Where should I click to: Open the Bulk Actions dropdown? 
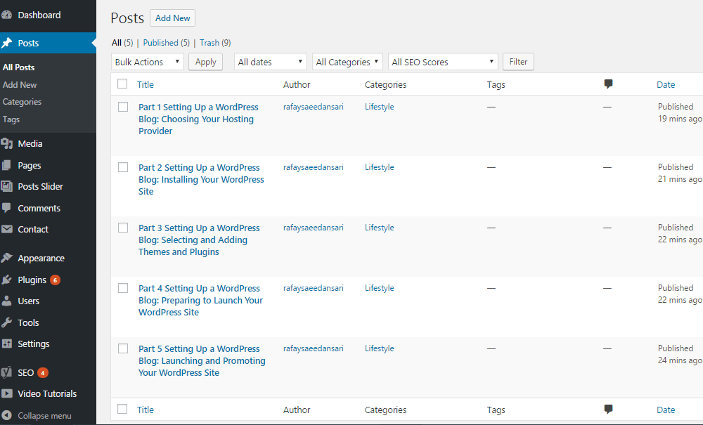click(147, 62)
